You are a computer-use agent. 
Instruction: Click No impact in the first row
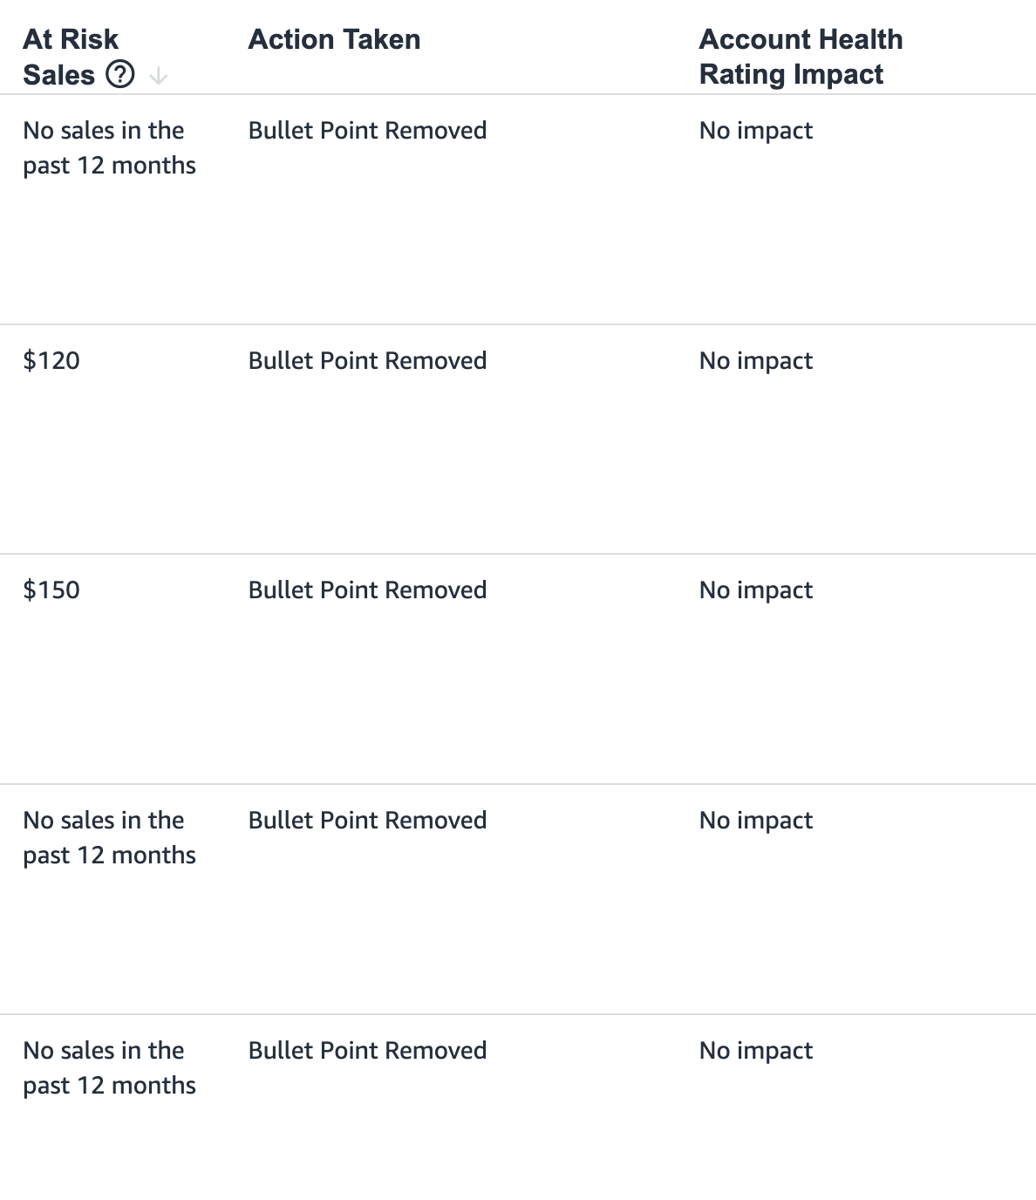(755, 130)
